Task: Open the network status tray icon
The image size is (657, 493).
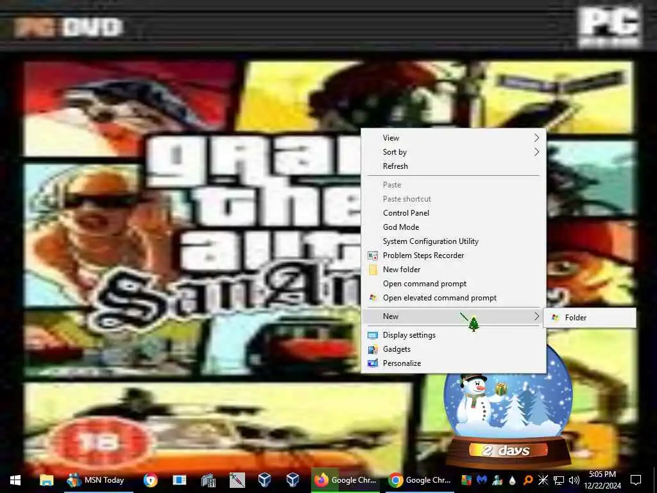Action: (x=559, y=480)
